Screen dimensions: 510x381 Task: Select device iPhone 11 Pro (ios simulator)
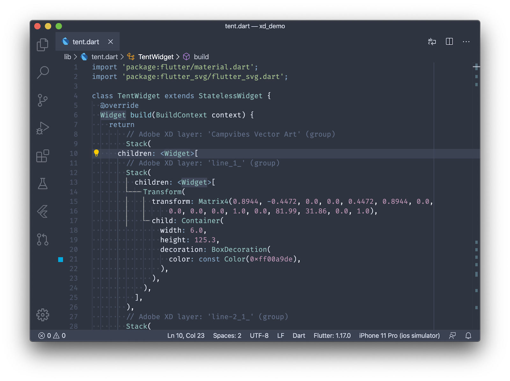tap(399, 335)
